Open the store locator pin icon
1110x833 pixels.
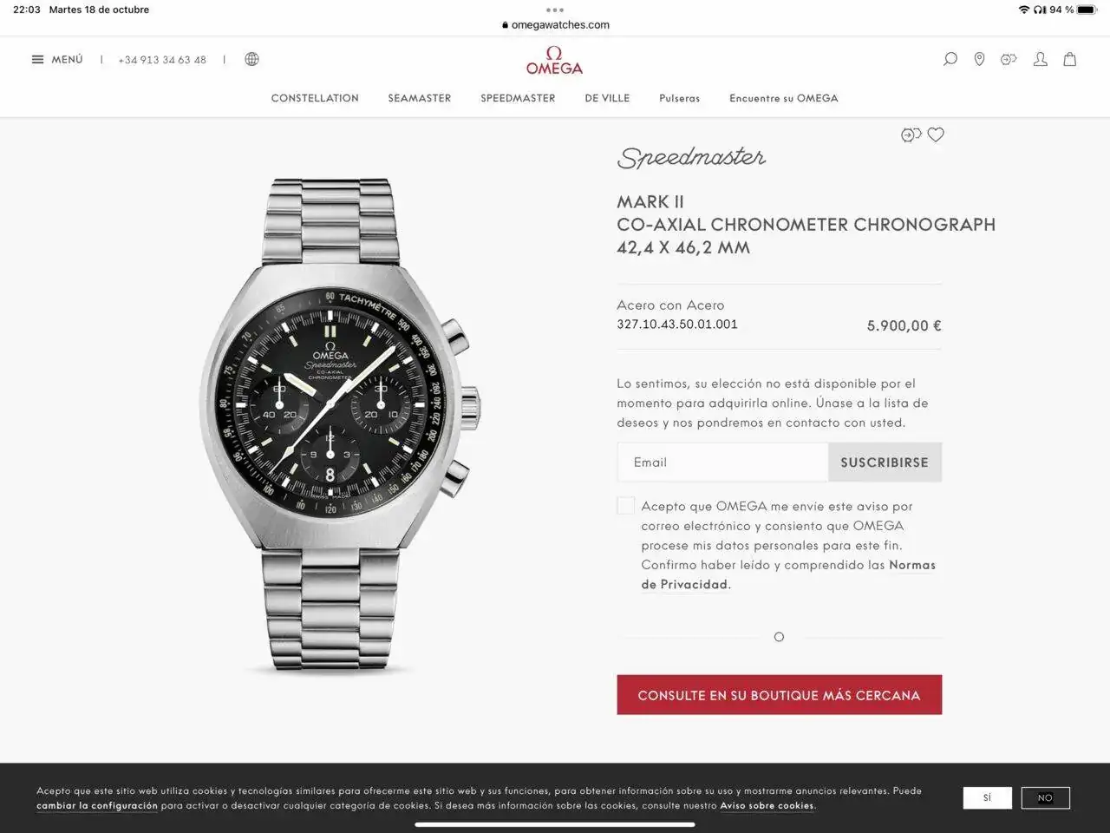[979, 59]
